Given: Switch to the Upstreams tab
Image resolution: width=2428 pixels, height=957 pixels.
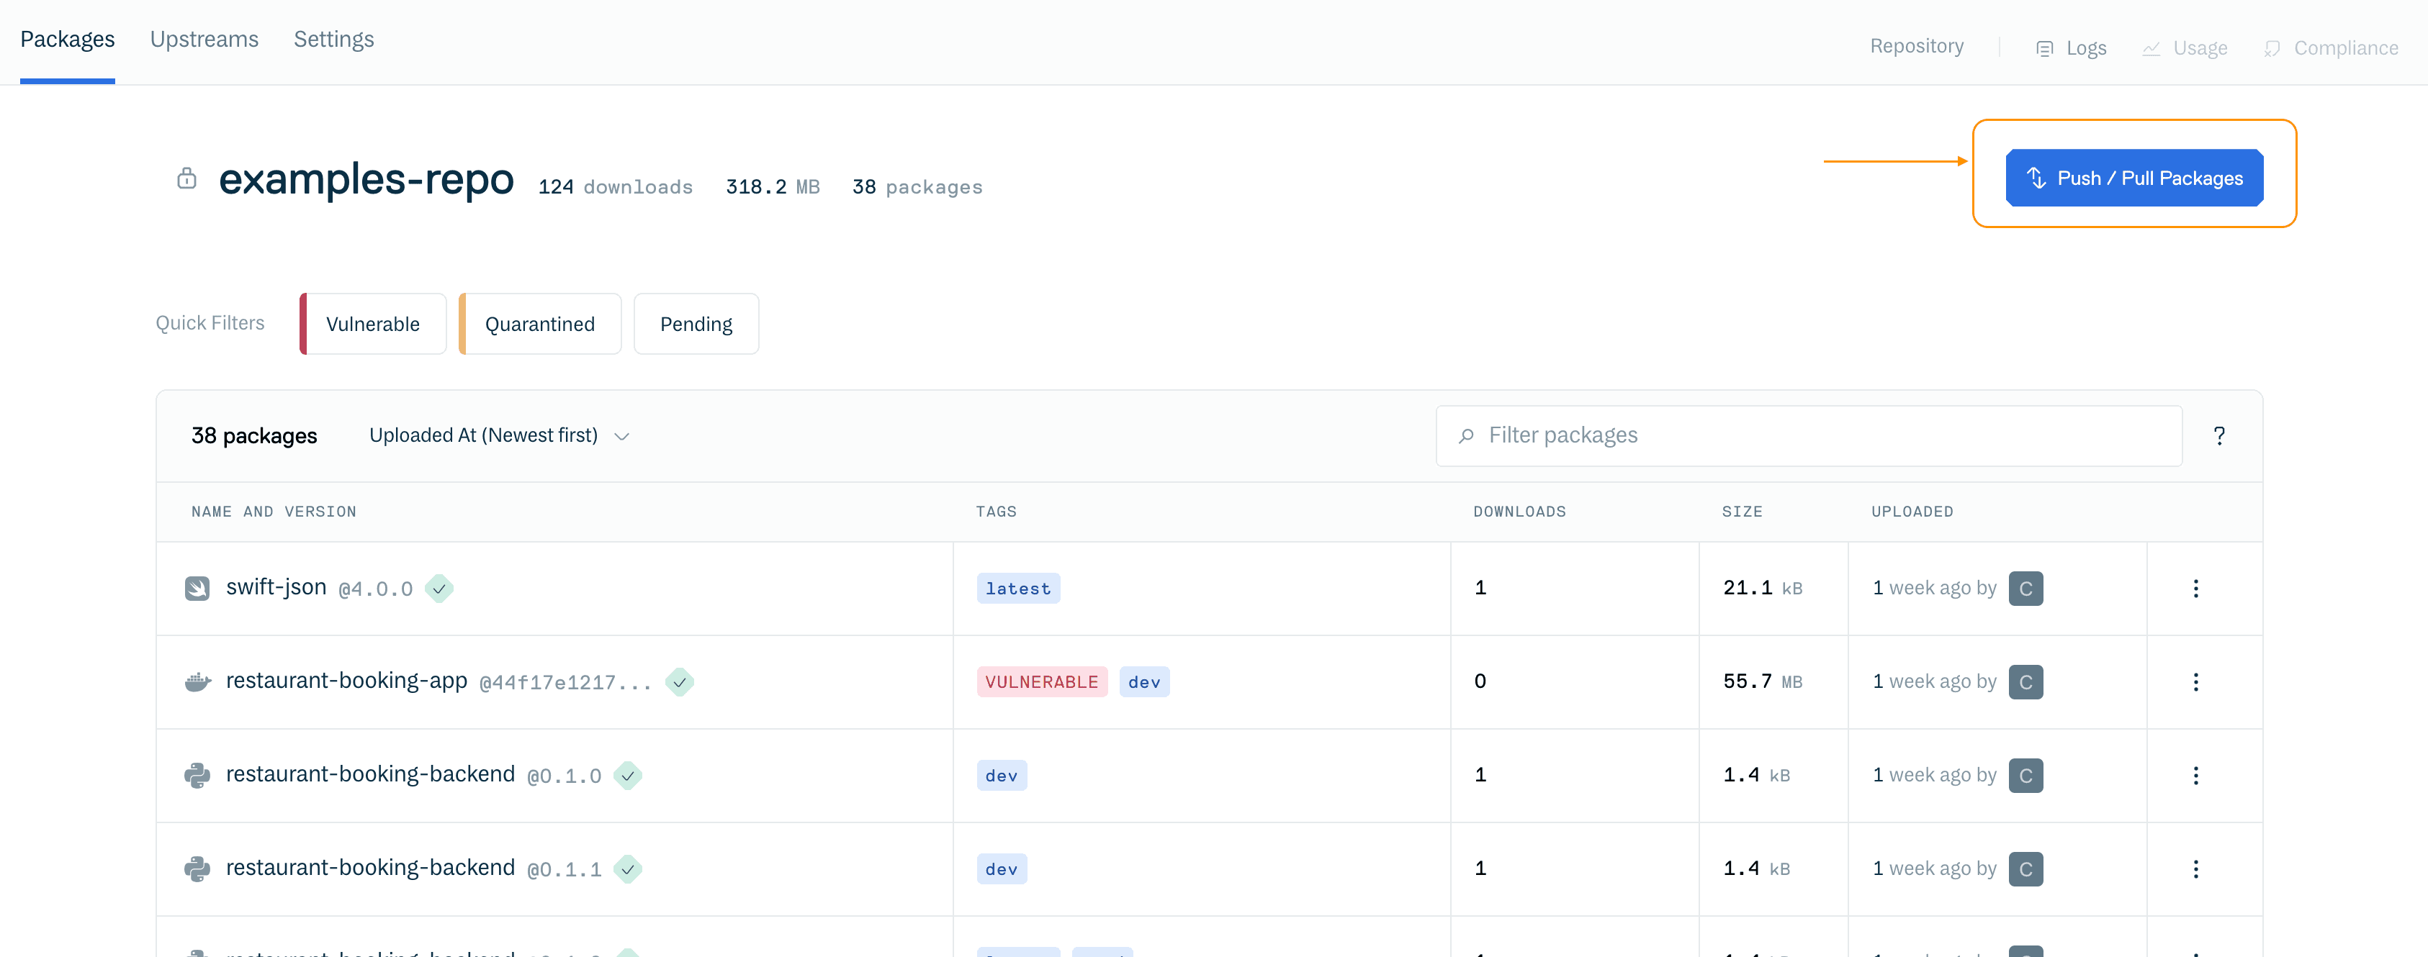Looking at the screenshot, I should click(204, 39).
